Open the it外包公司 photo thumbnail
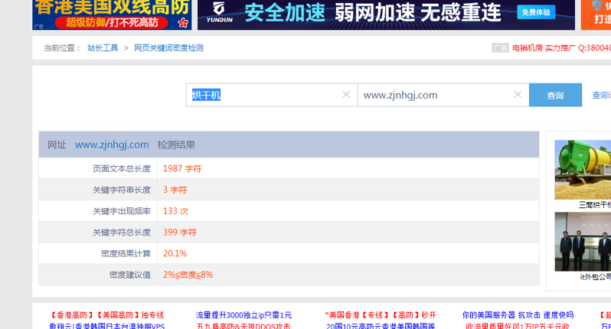This screenshot has height=329, width=611. [583, 242]
